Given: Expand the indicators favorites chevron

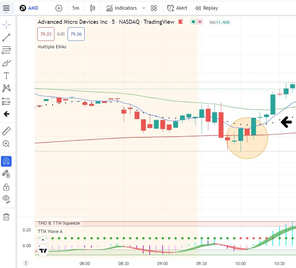Looking at the screenshot, I should [x=144, y=8].
